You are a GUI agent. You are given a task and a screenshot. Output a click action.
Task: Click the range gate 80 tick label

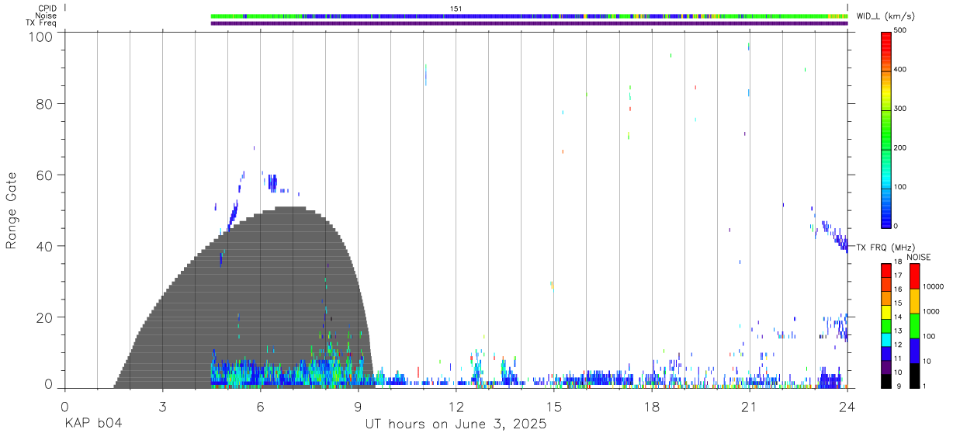[44, 104]
